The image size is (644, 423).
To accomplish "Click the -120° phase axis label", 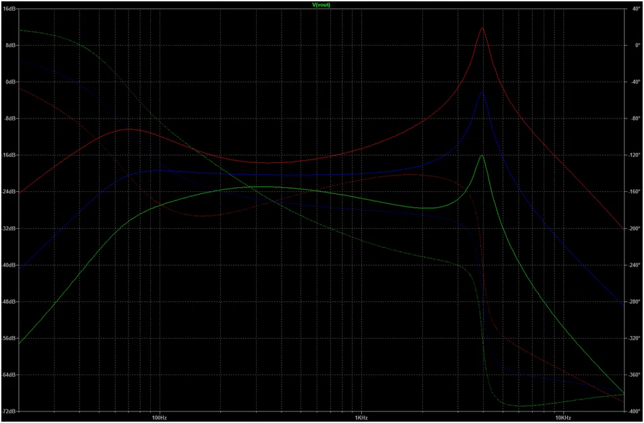I will point(635,156).
